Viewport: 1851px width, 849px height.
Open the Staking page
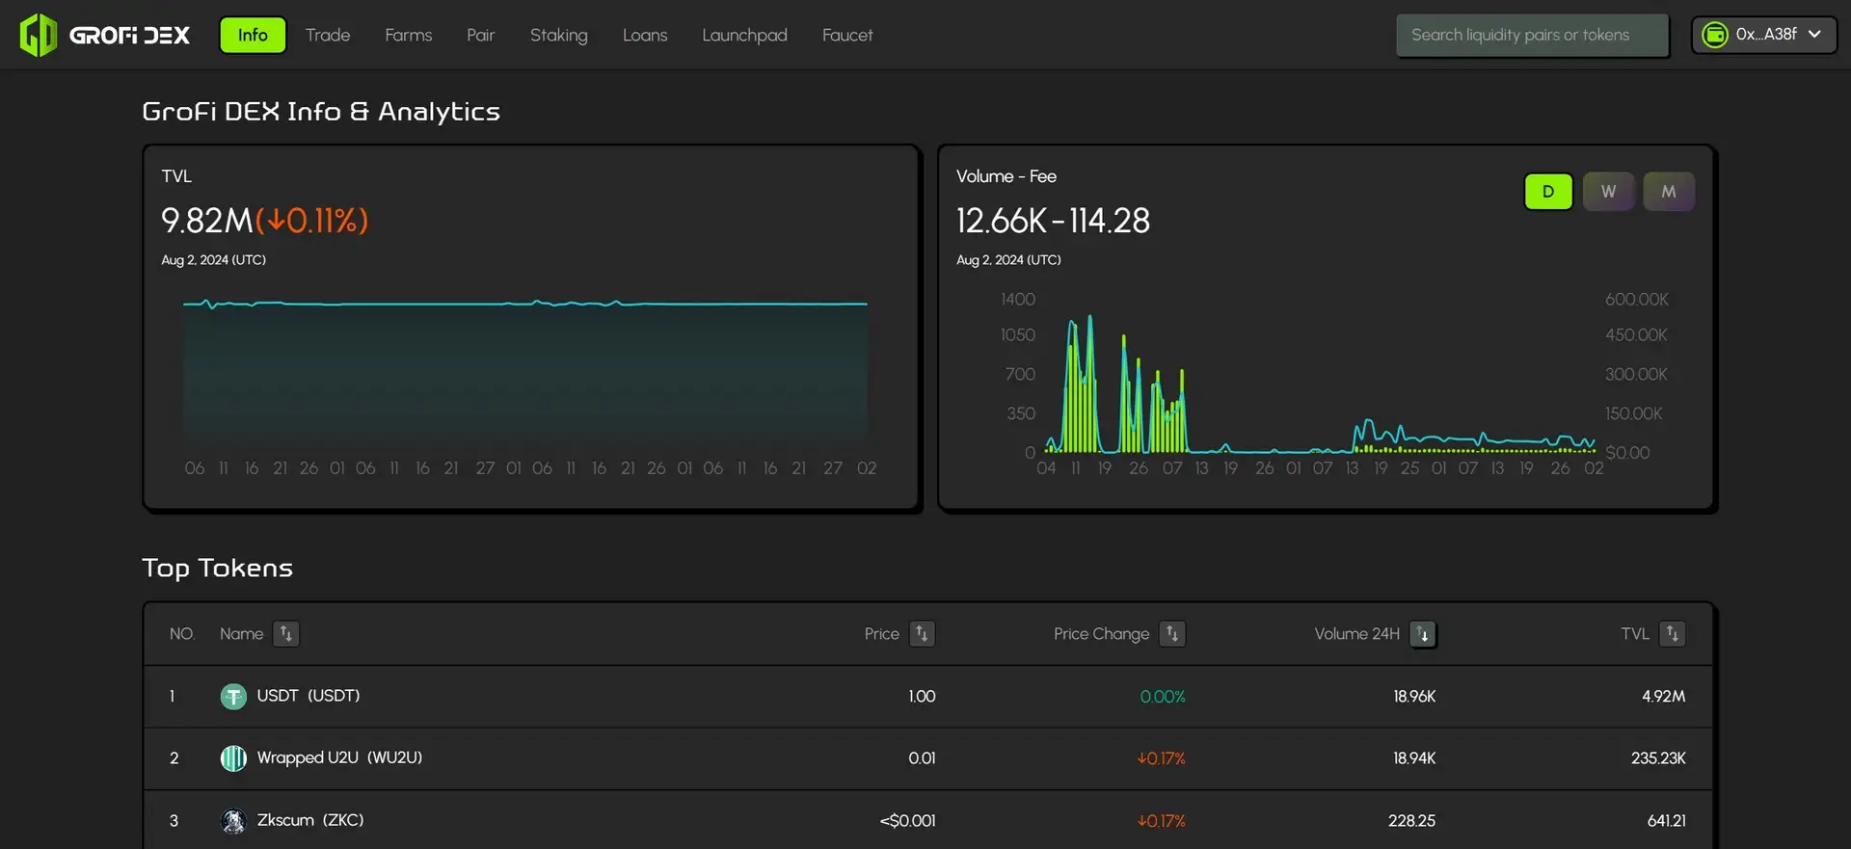pyautogui.click(x=558, y=36)
